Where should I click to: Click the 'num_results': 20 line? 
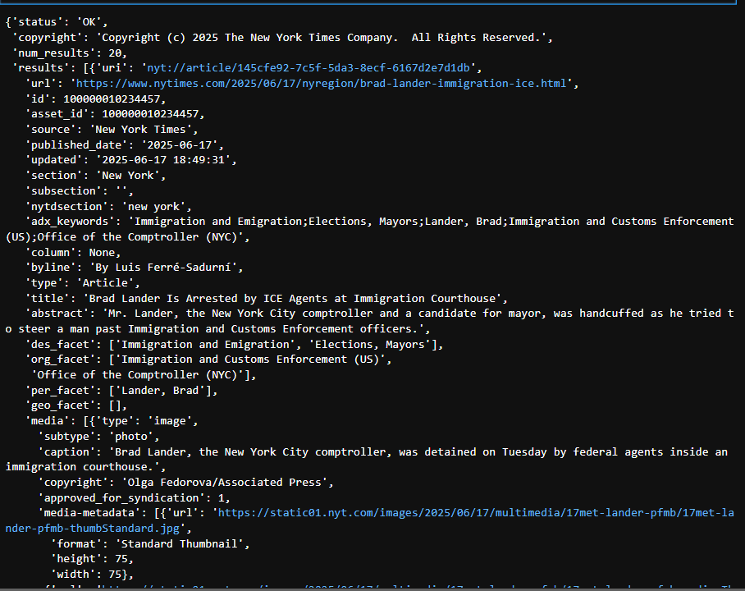(70, 53)
